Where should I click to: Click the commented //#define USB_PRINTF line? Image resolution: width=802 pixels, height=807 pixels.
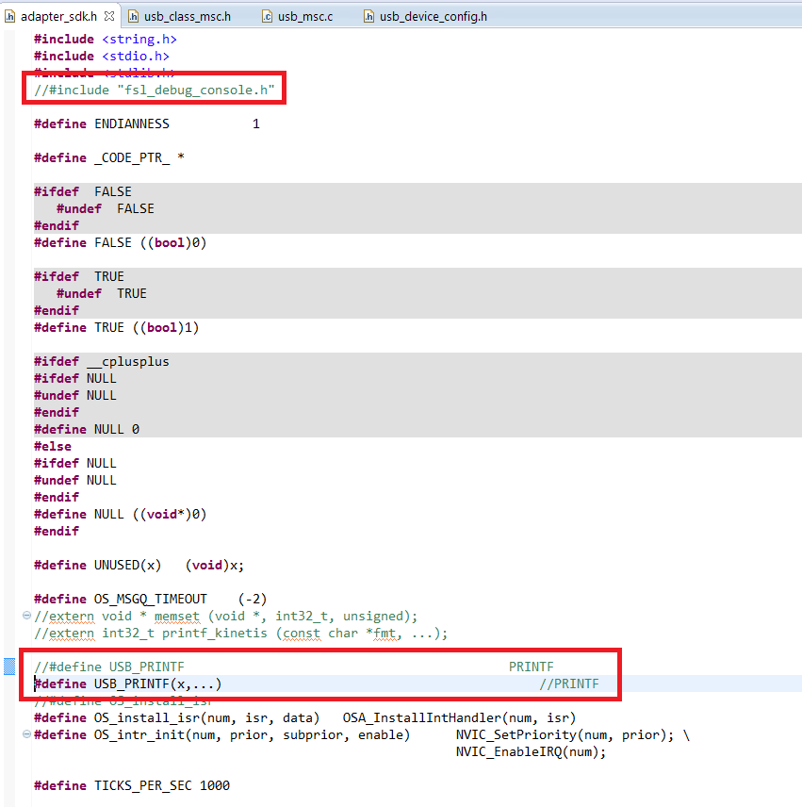pos(294,667)
